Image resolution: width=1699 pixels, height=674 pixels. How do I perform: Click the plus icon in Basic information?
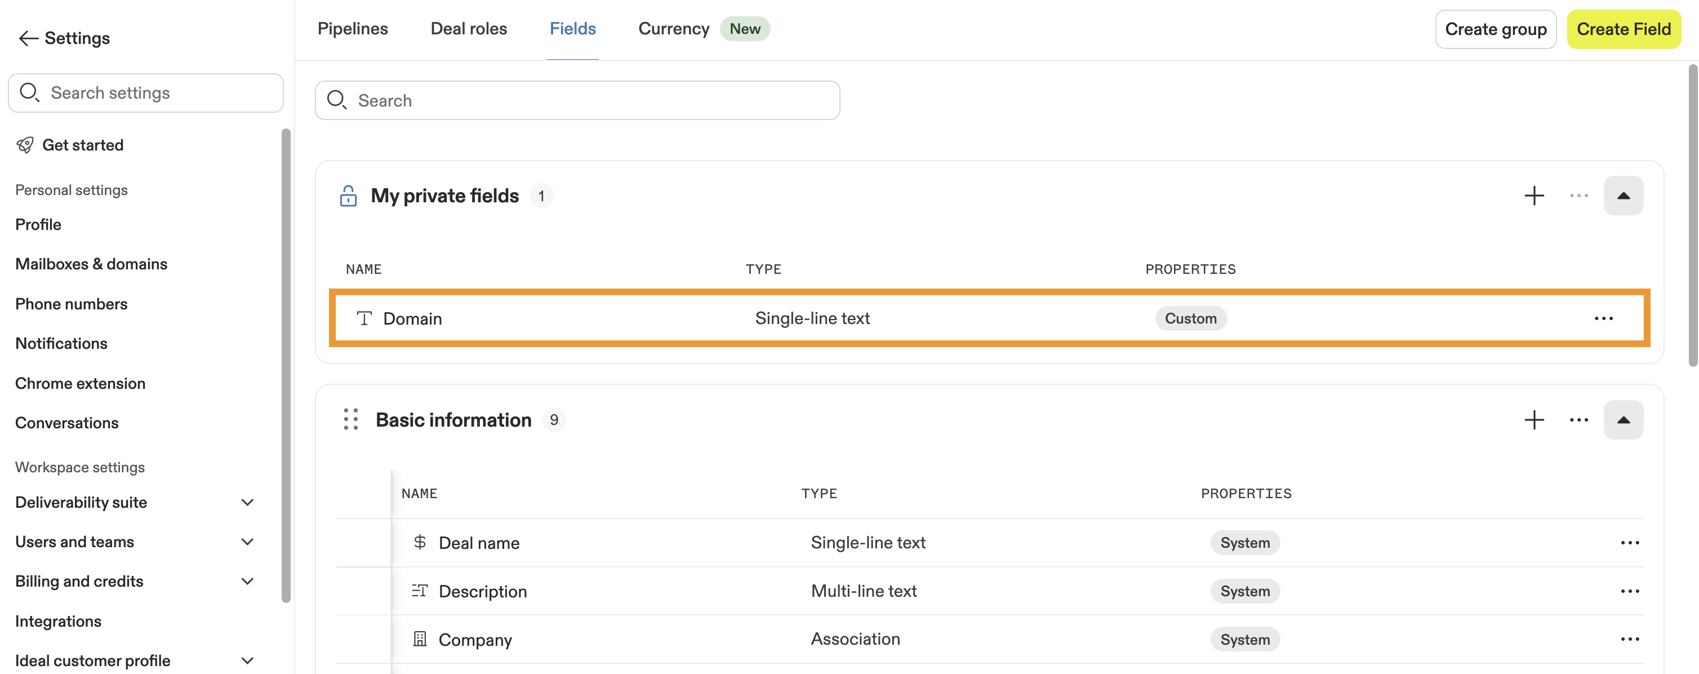pyautogui.click(x=1534, y=420)
